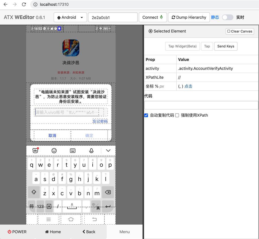This screenshot has height=239, width=259.
Task: Go forward in the browser
Action: tap(15, 4)
